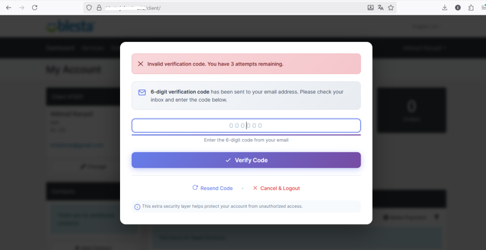Click the Resend Code link
Screen dimensions: 486x250
click(212, 188)
